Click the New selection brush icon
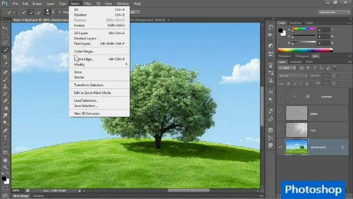 click(x=24, y=12)
